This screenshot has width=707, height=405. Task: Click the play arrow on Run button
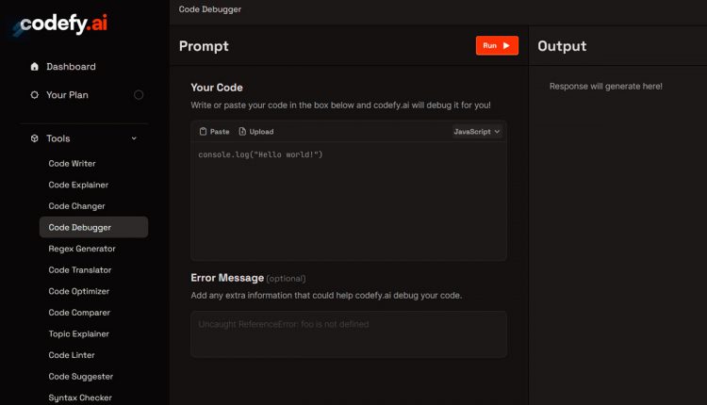click(506, 45)
